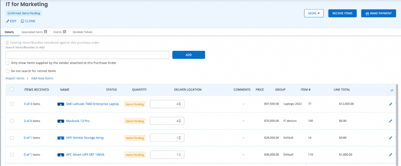Click the asset icon beside APC Smart-UPS
Image resolution: width=401 pixels, height=166 pixels.
[x=61, y=155]
